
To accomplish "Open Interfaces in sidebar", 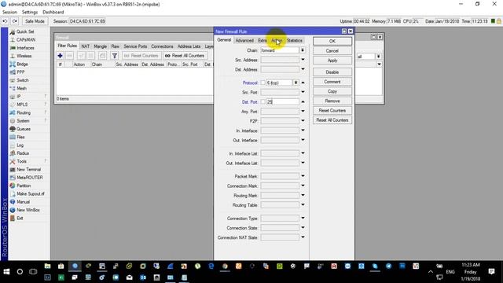I will click(25, 48).
